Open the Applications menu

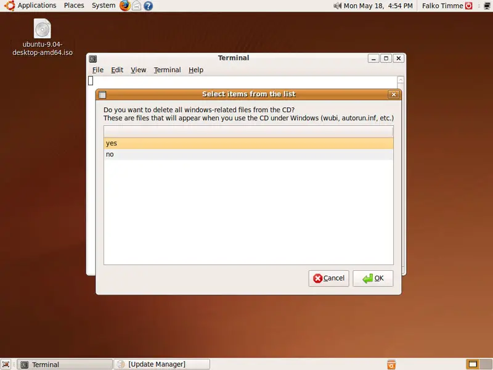(37, 6)
